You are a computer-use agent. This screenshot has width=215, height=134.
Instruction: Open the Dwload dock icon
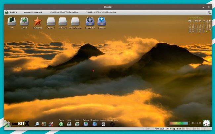click(86, 124)
